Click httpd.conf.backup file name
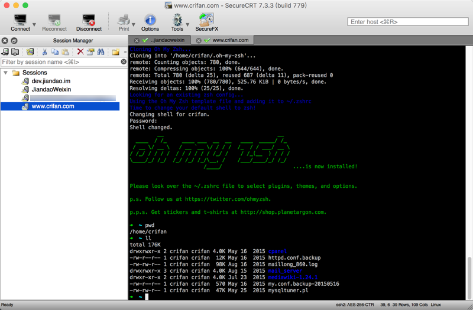This screenshot has height=310, width=473. pos(294,258)
